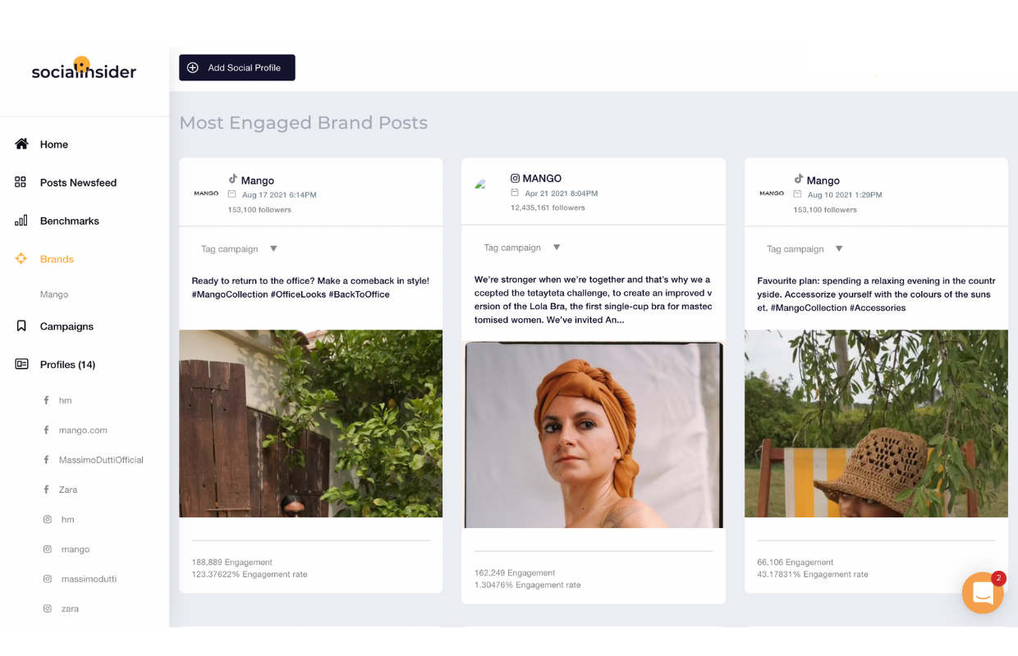Viewport: 1018px width, 656px height.
Task: Click the 'Favourite plan' post caption
Action: point(876,294)
